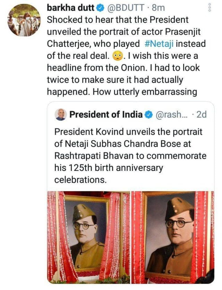
Task: Click the 2d quoted tweet timestamp
Action: tap(201, 114)
